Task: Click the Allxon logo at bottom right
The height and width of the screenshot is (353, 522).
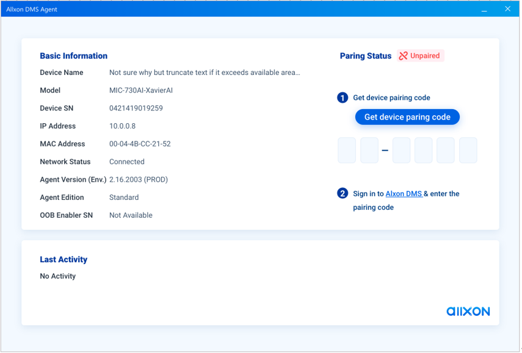Action: click(468, 311)
